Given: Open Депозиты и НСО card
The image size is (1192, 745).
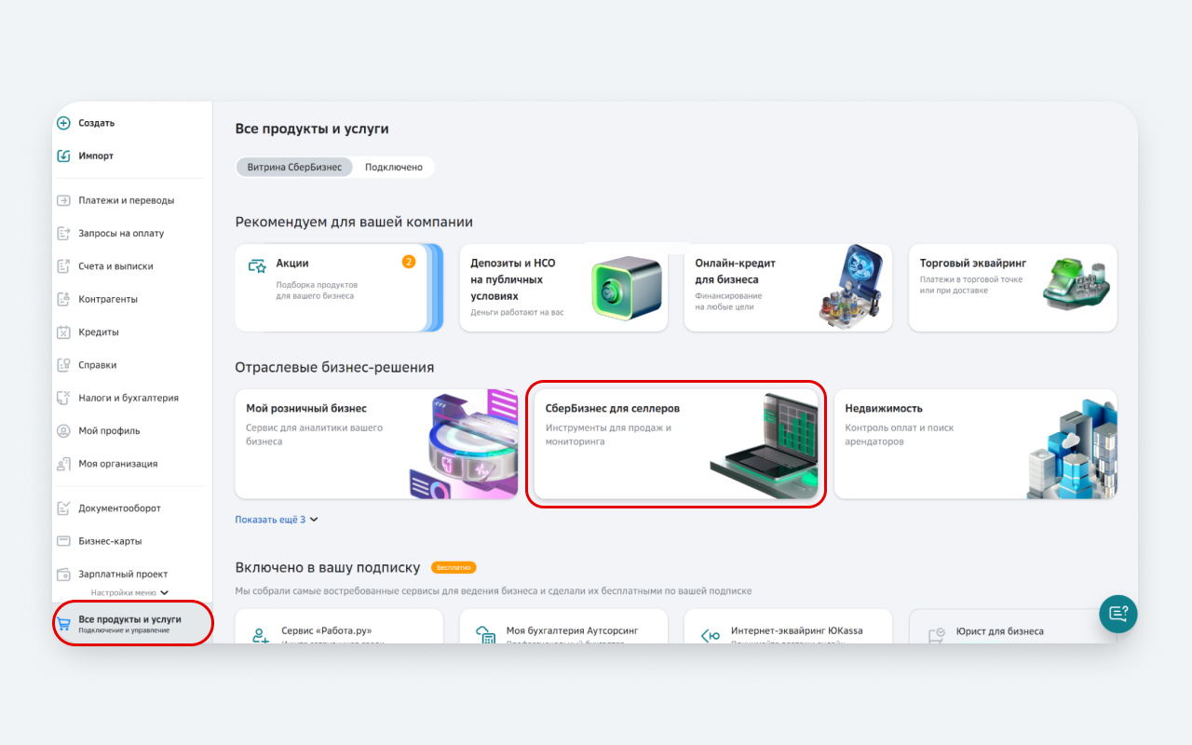Looking at the screenshot, I should coord(563,288).
